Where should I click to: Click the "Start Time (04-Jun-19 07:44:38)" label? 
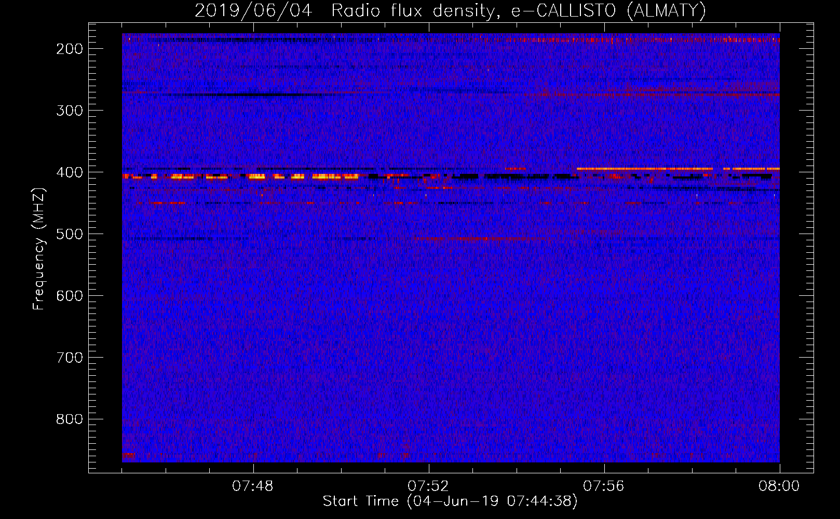coord(450,501)
